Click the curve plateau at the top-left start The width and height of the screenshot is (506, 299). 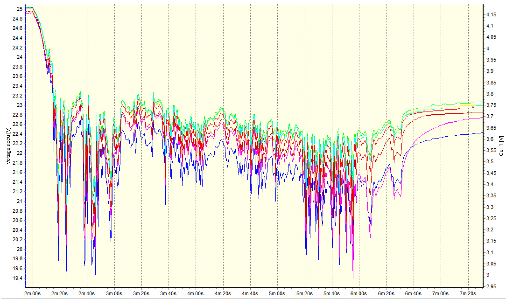tap(29, 8)
